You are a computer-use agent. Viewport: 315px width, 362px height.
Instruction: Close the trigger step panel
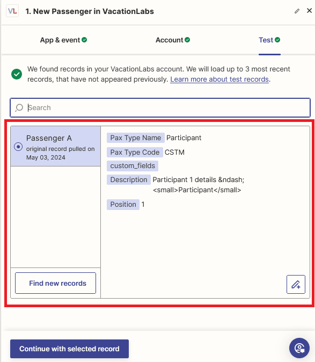click(x=309, y=11)
